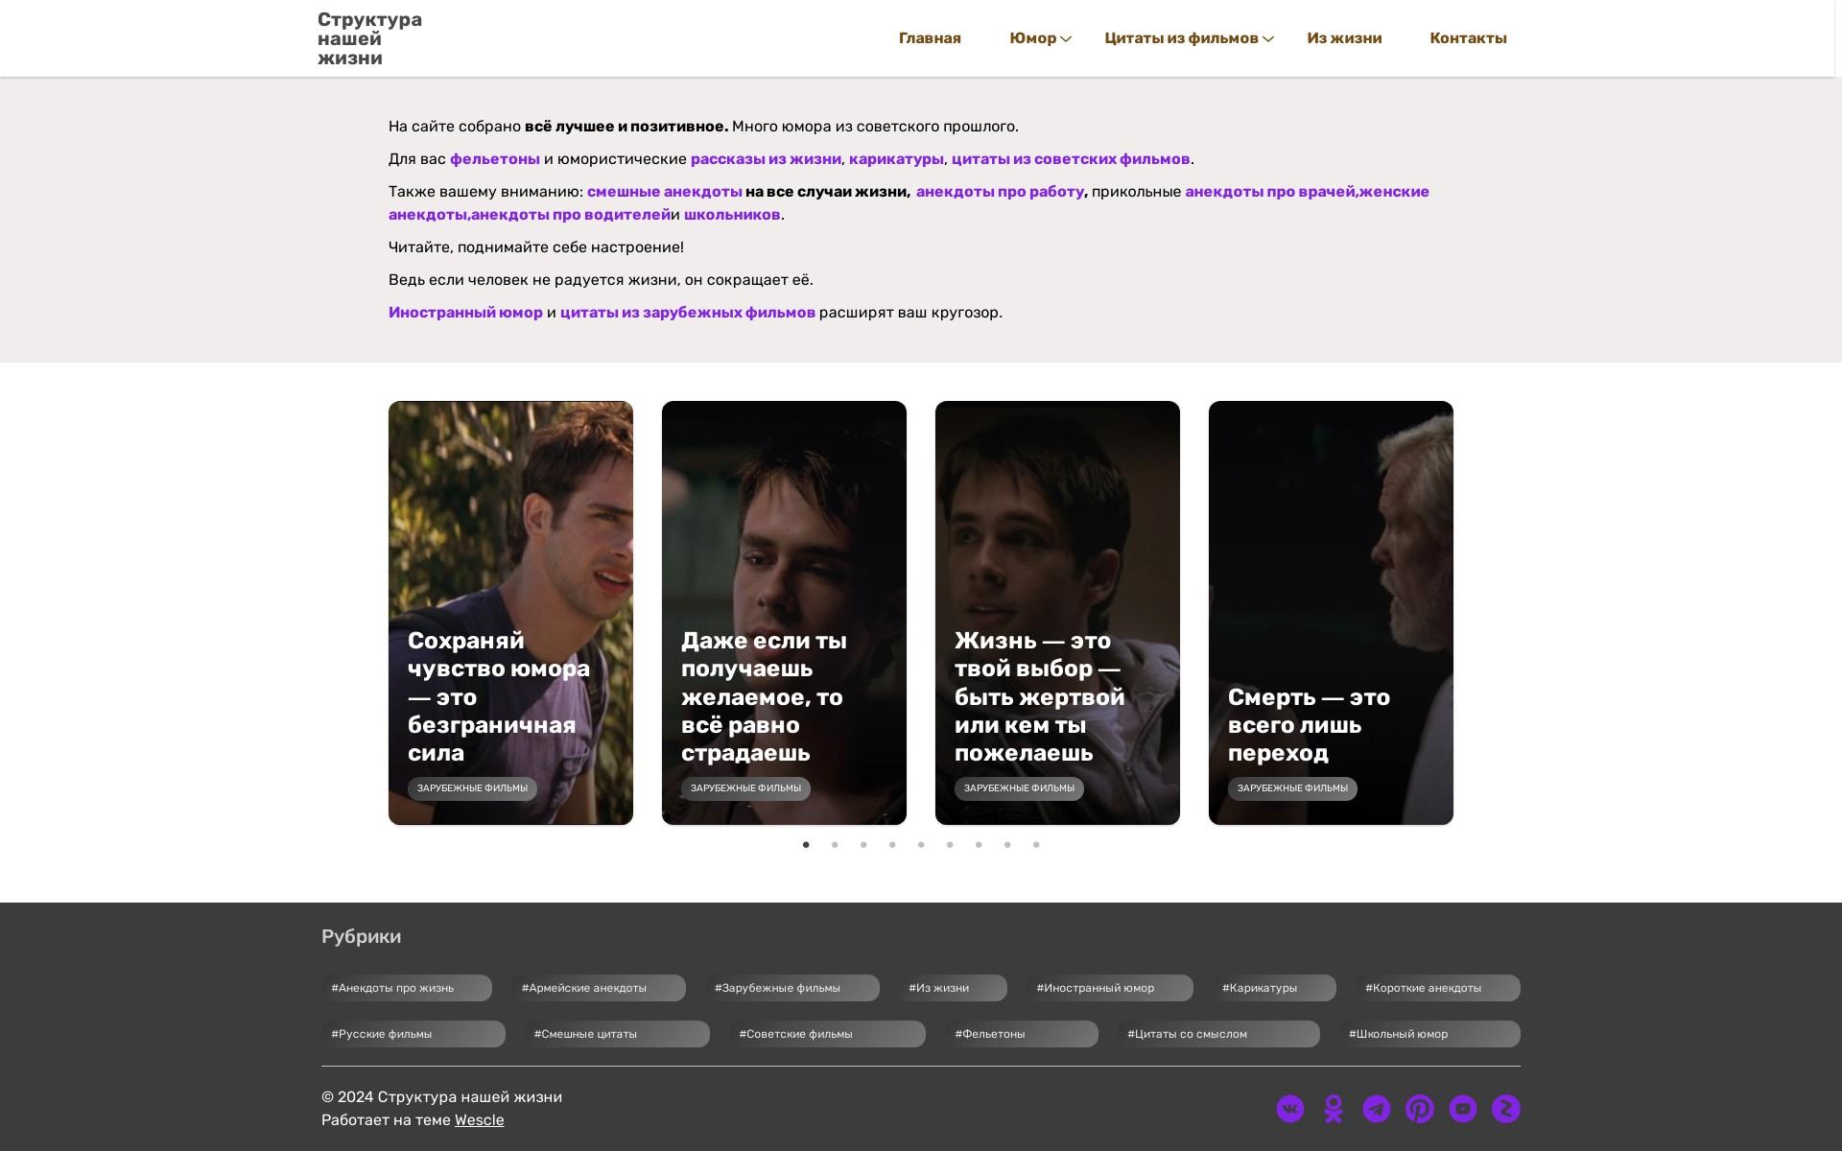Click Зарубежные фильмы tag on Жизнь — это card
This screenshot has width=1842, height=1151.
(x=1019, y=788)
